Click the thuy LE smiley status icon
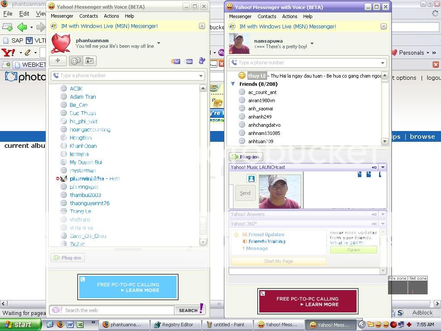Viewport: 441px width, 331px height. (x=242, y=76)
